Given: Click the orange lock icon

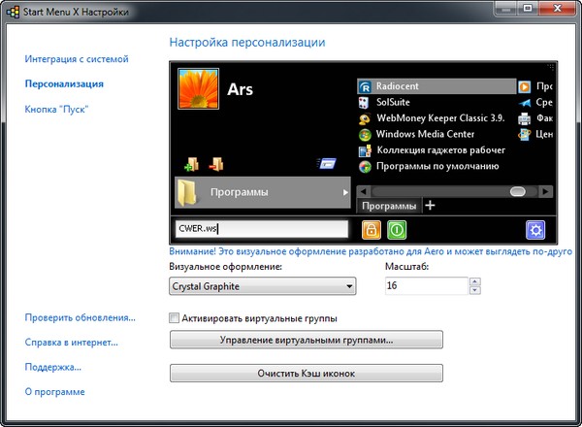Looking at the screenshot, I should coord(372,229).
